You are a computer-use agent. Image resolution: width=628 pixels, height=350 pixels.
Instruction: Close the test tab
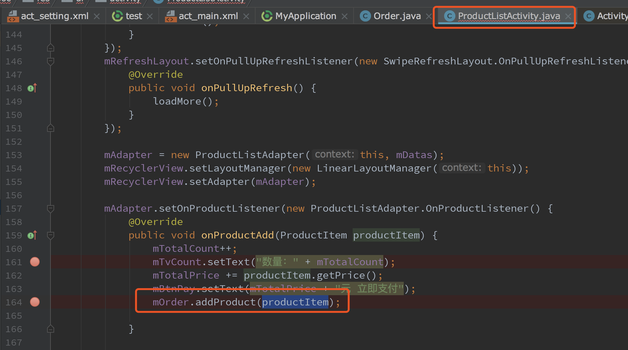(150, 16)
